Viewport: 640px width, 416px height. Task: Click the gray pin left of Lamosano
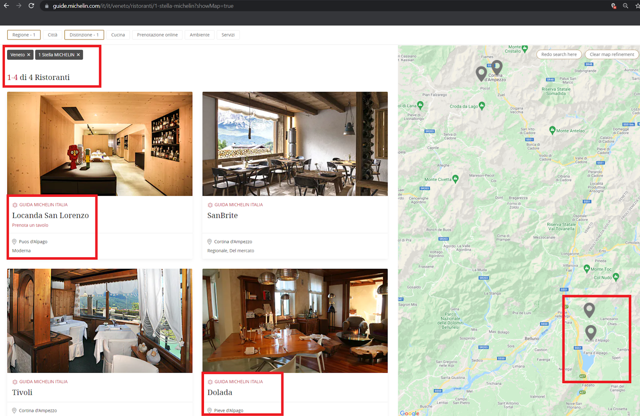(x=589, y=310)
